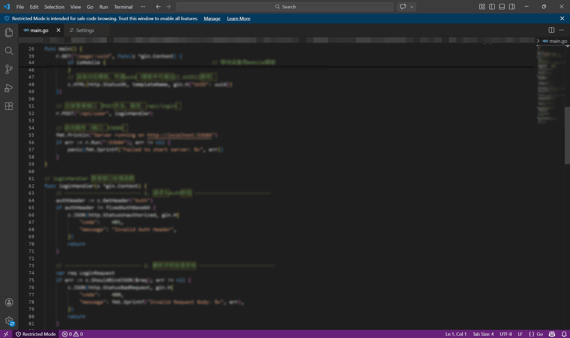
Task: Open the Run and Debug view
Action: [x=9, y=88]
